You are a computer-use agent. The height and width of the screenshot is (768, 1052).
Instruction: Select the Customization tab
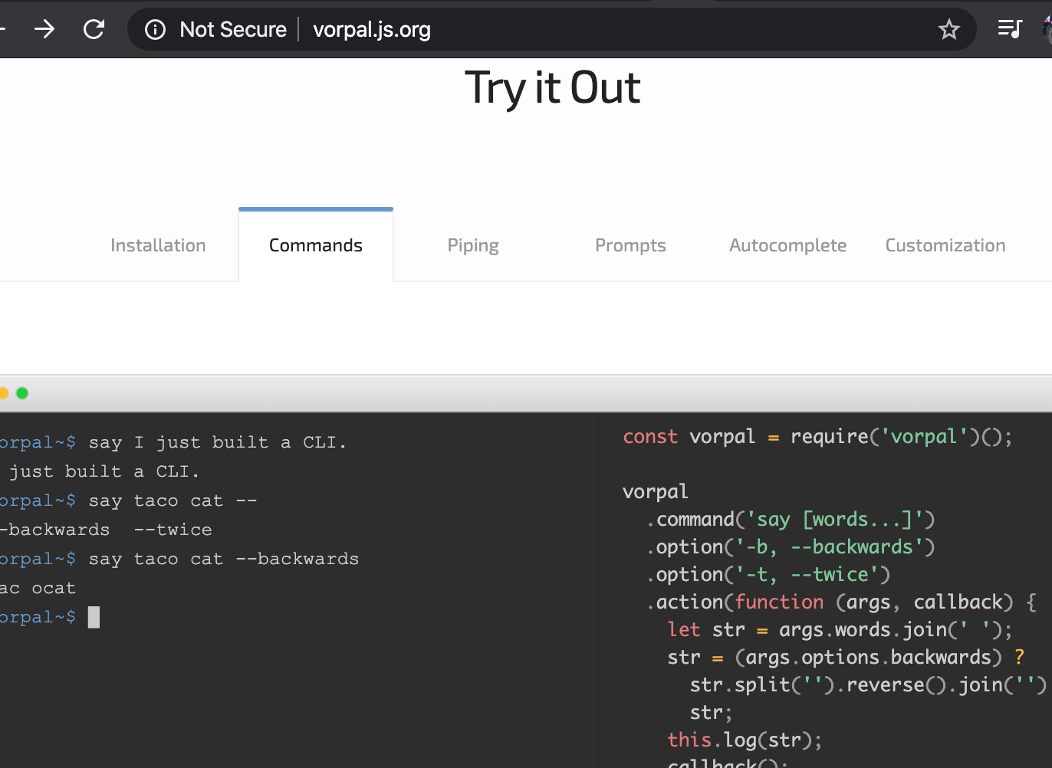[x=945, y=245]
